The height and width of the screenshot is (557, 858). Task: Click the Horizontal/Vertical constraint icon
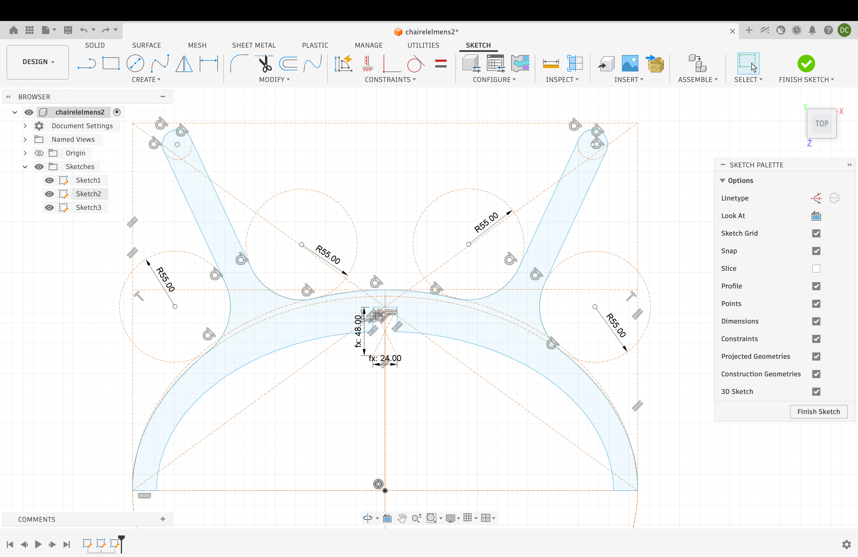[x=367, y=64]
